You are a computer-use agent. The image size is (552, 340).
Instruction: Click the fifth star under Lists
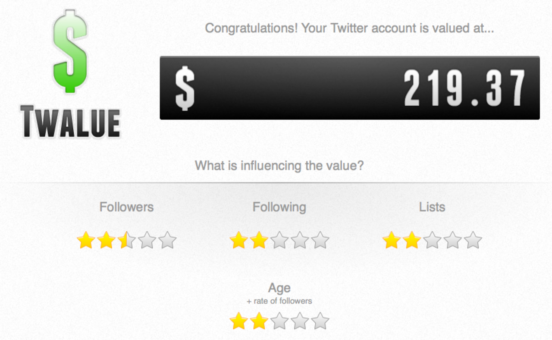[473, 240]
